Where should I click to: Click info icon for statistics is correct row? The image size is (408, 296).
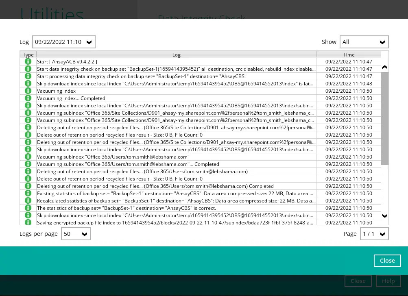pos(28,208)
